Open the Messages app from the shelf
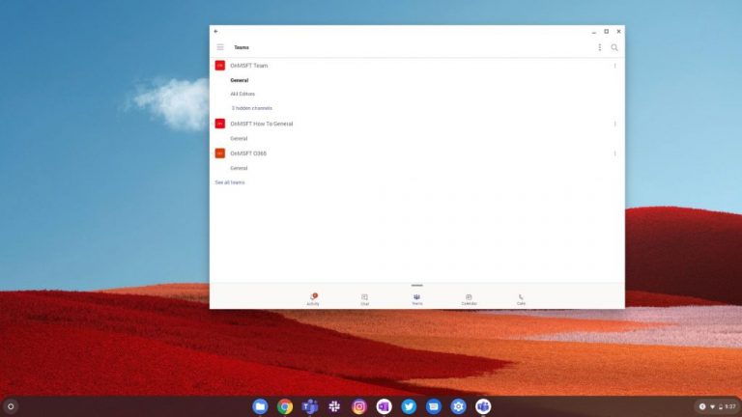Image resolution: width=742 pixels, height=417 pixels. click(434, 406)
